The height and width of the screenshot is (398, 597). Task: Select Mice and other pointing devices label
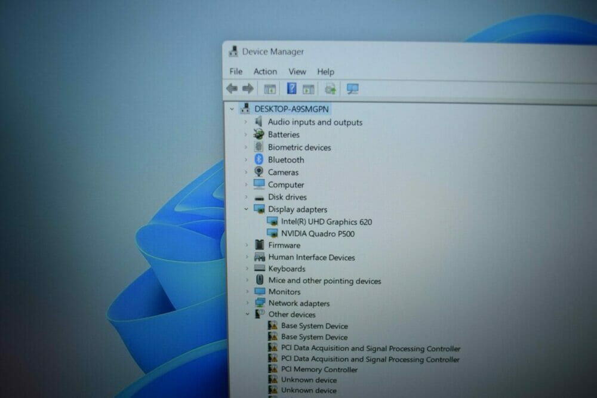[325, 281]
